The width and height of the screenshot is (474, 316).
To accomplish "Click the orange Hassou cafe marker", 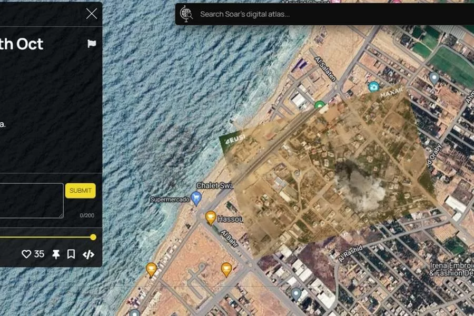I will pos(211,217).
